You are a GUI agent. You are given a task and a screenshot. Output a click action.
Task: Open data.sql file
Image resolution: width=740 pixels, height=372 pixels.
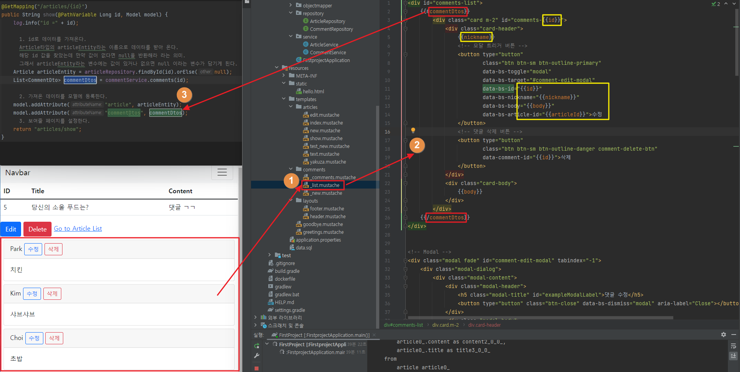[301, 248]
